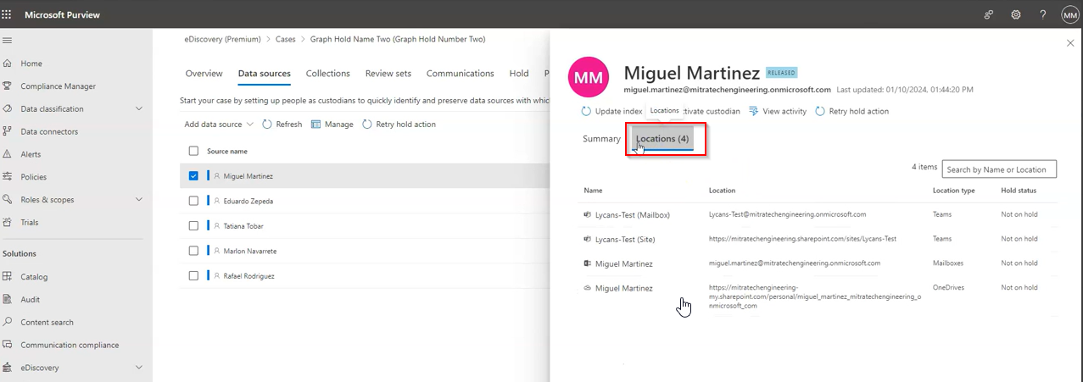The image size is (1083, 382).
Task: Open Add data source dropdown
Action: point(219,125)
